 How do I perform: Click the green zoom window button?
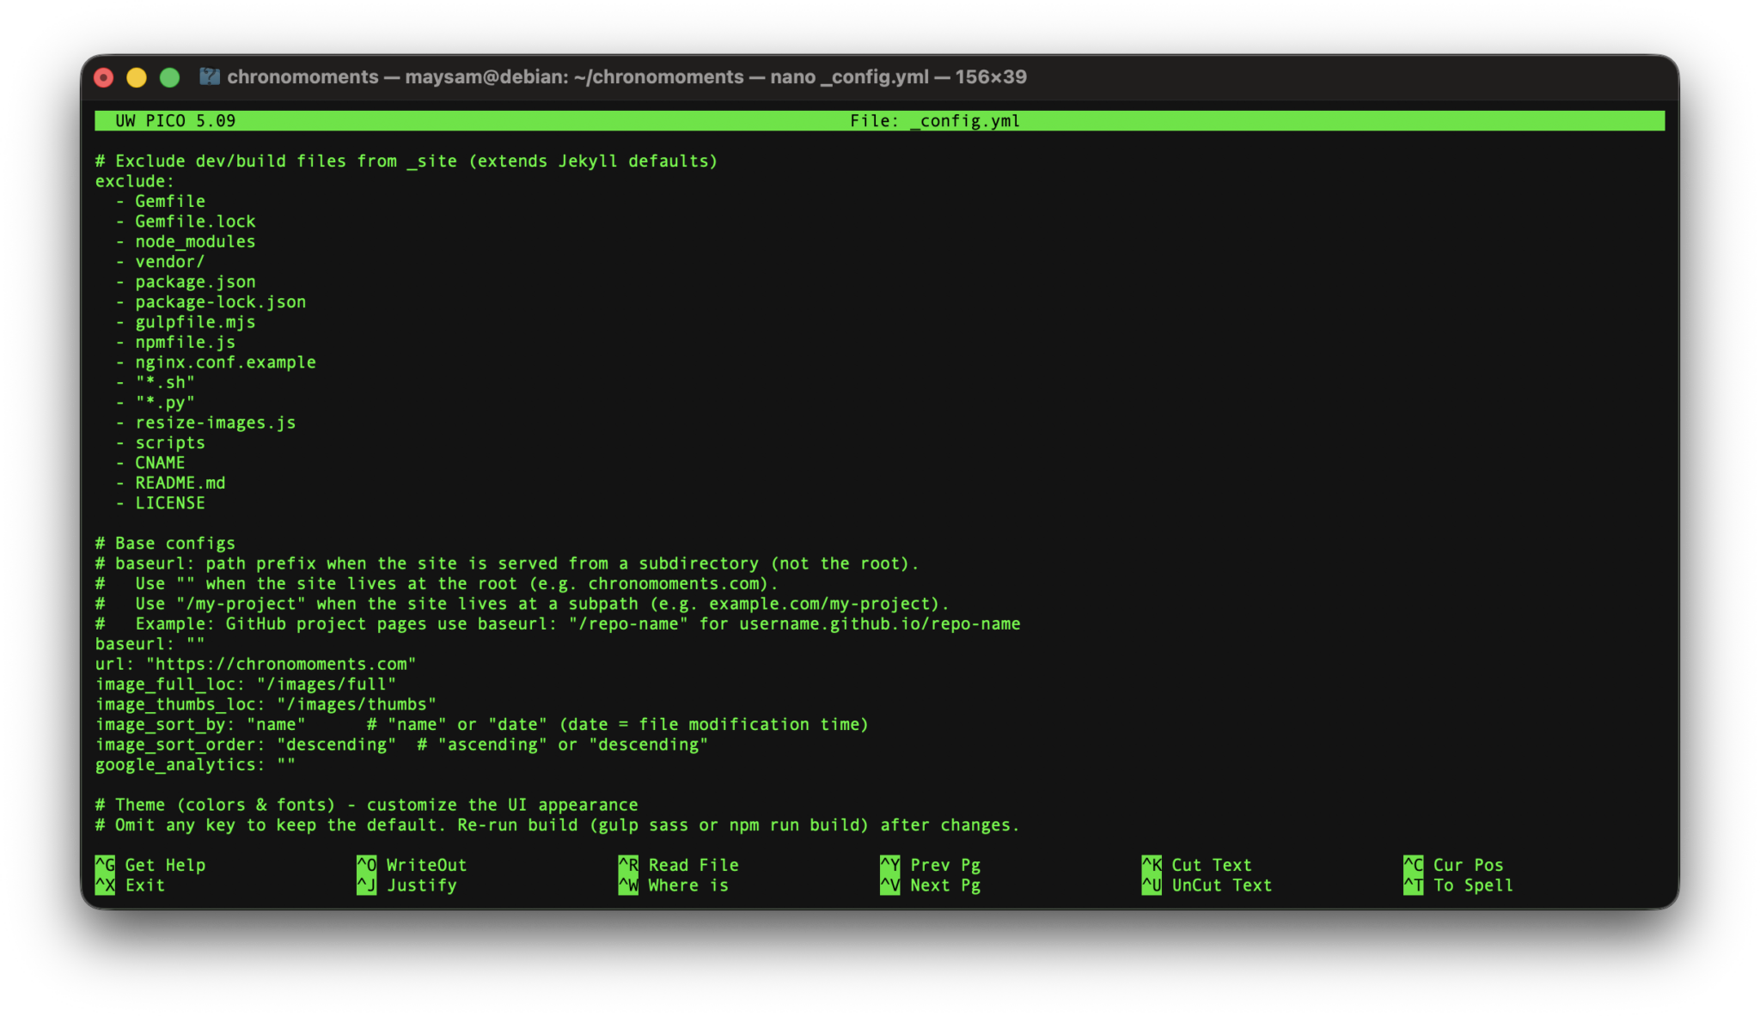point(170,77)
